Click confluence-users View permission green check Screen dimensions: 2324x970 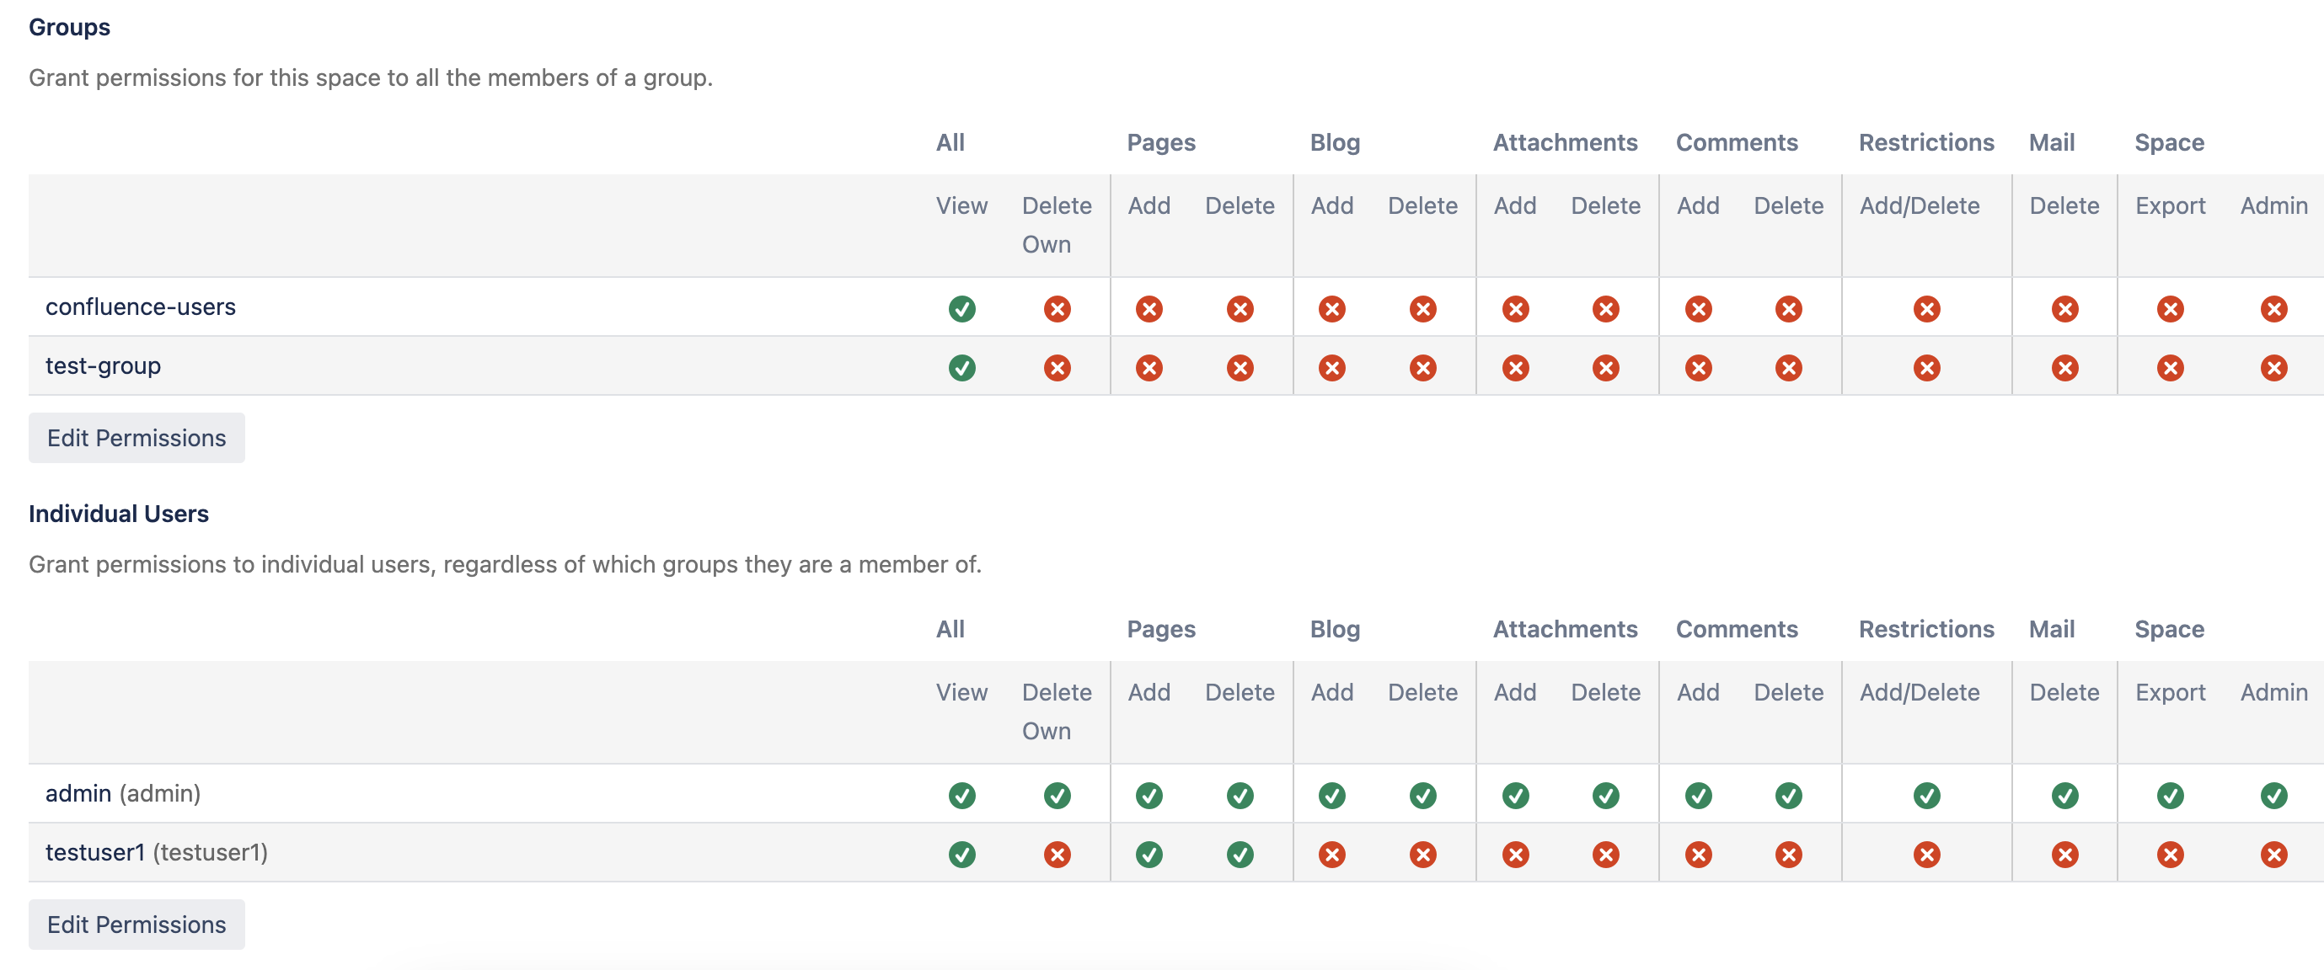(961, 309)
